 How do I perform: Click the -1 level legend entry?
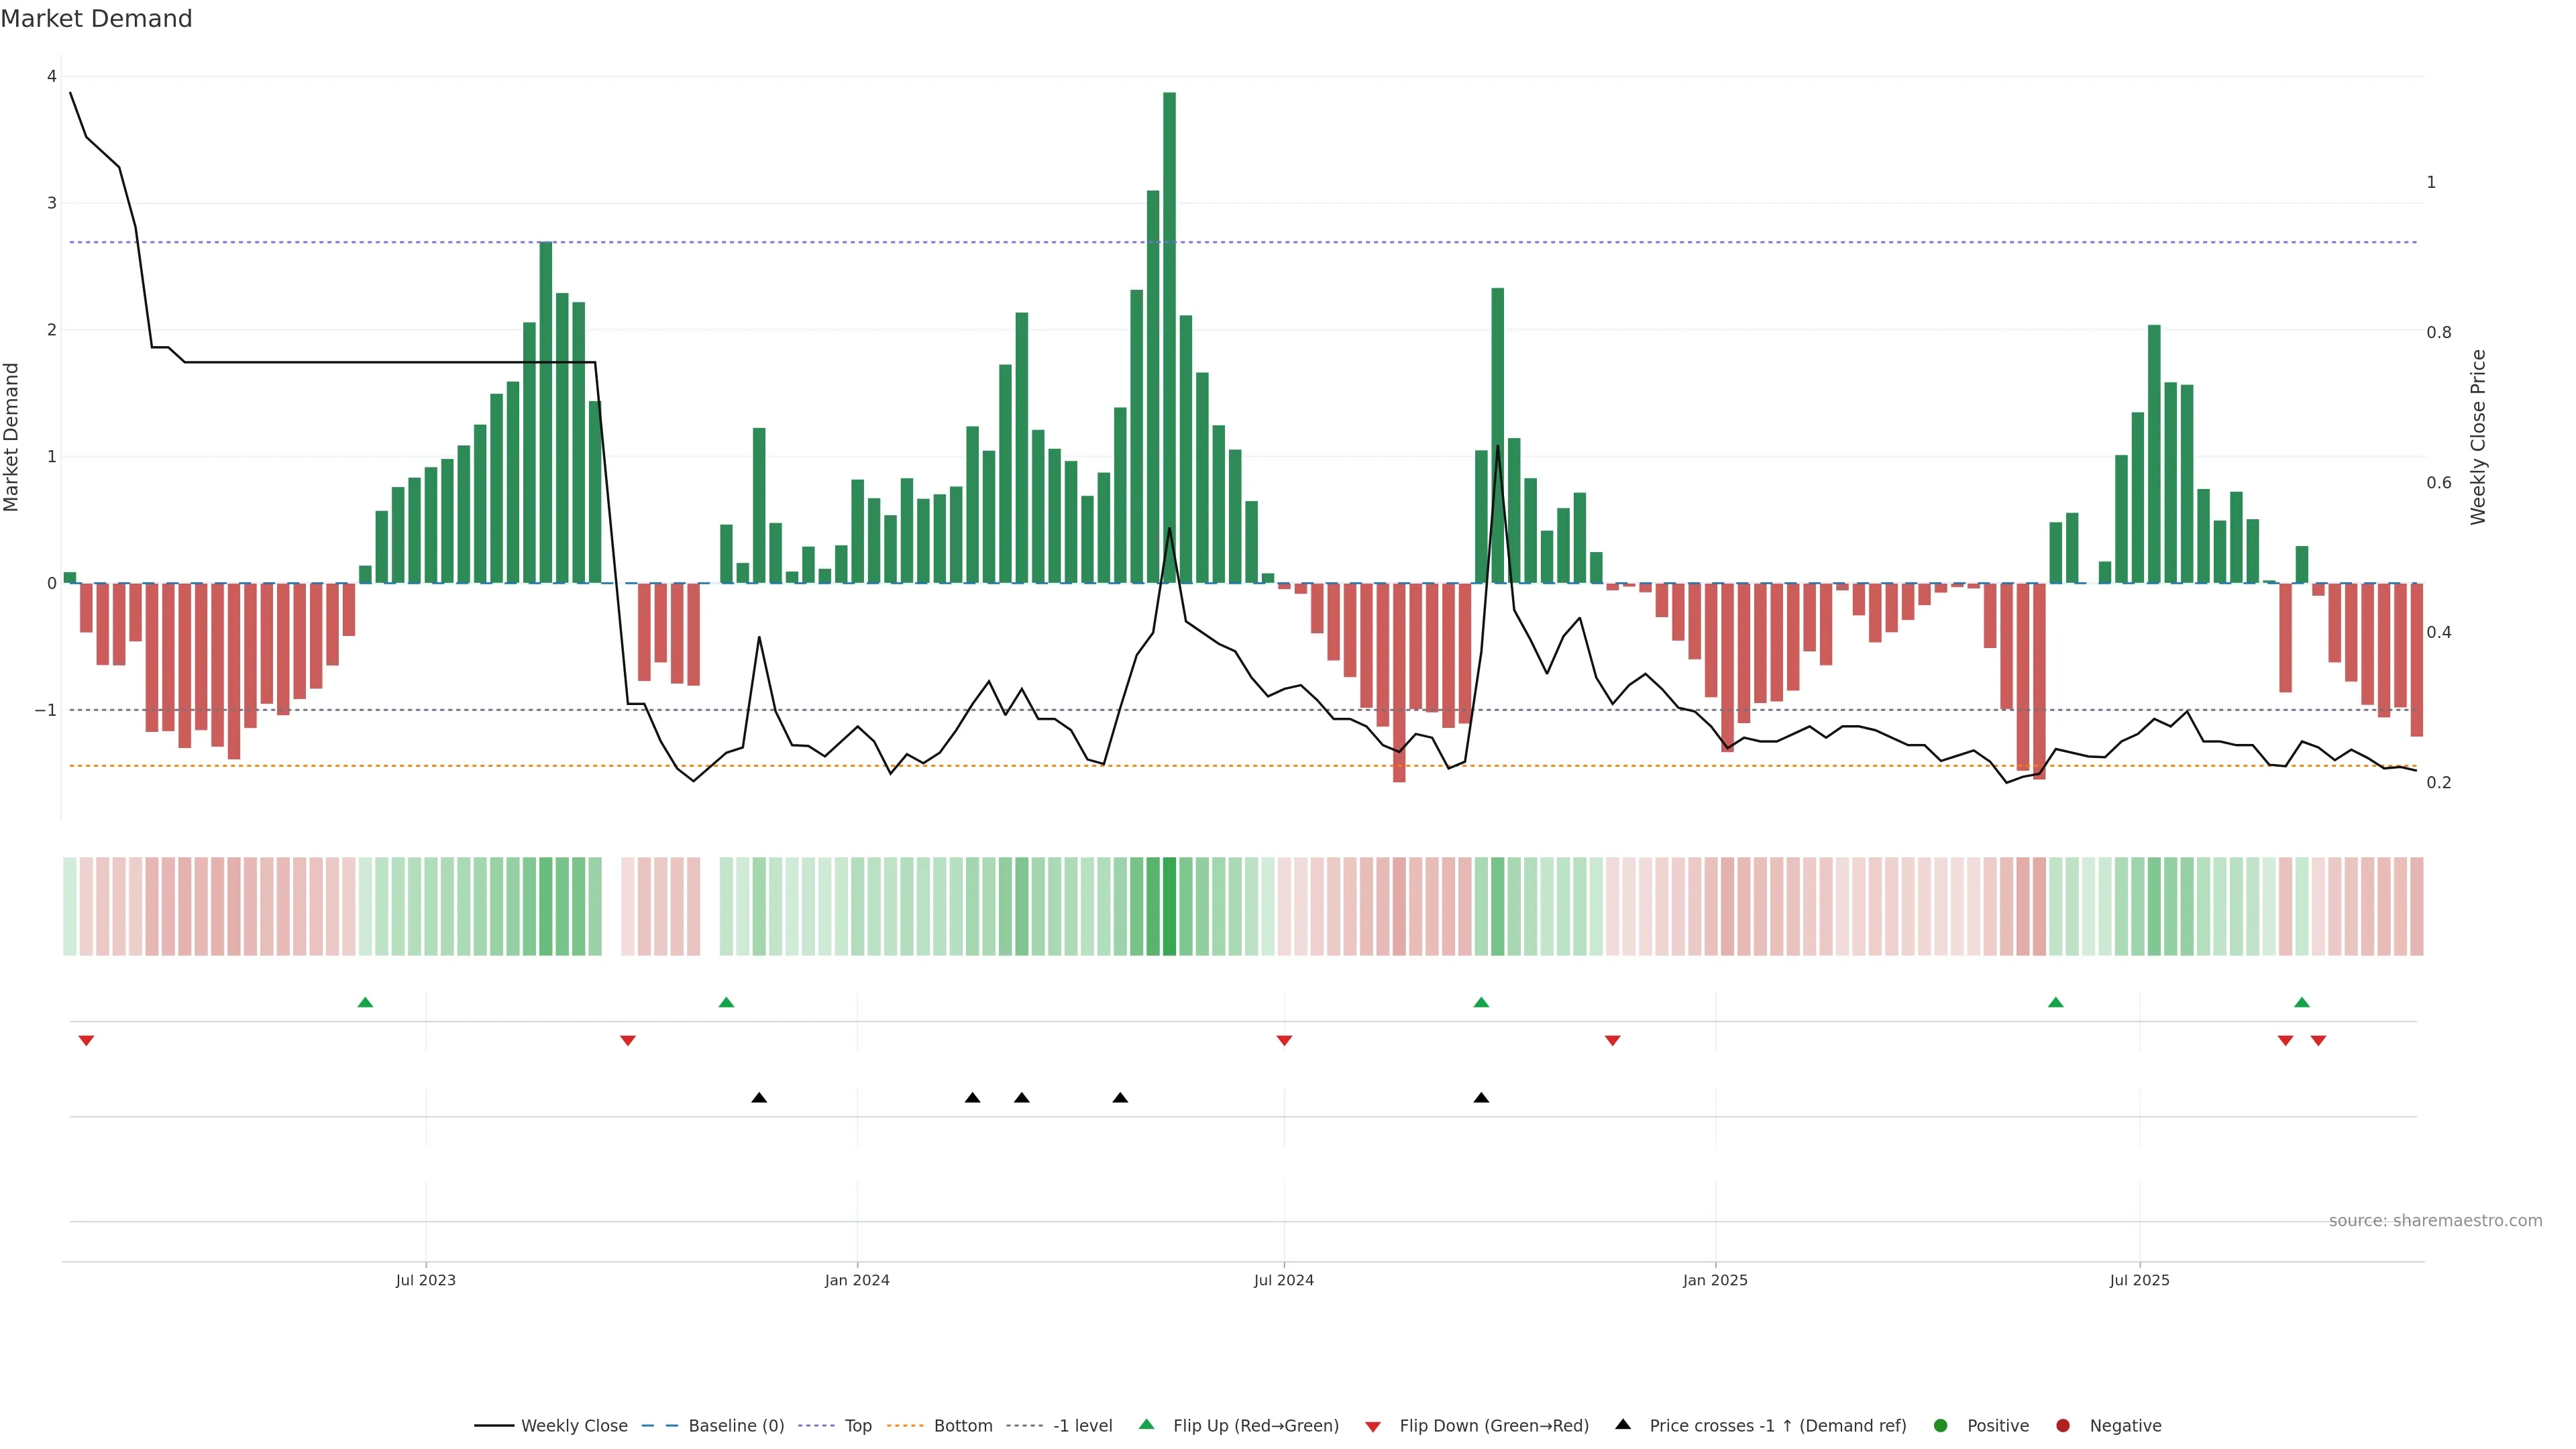1082,1426
